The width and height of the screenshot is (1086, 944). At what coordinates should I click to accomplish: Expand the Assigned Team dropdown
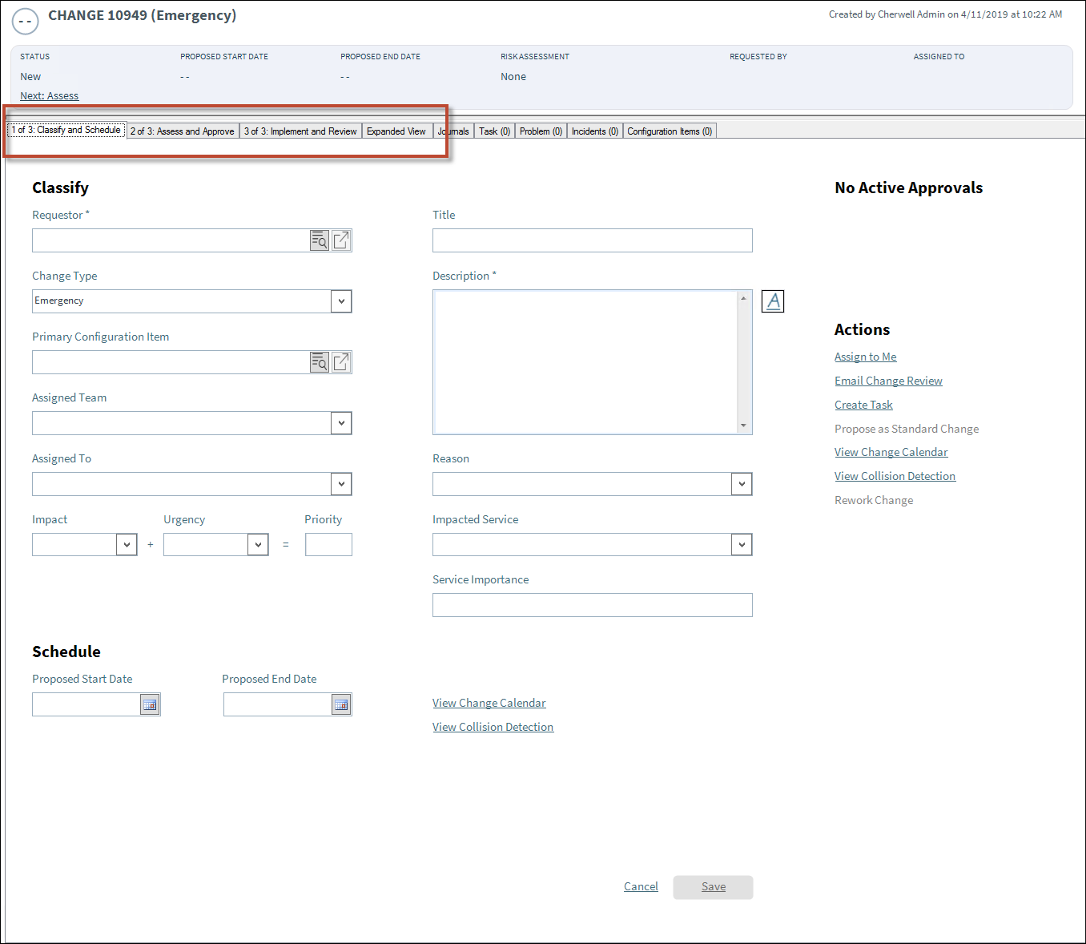coord(341,423)
